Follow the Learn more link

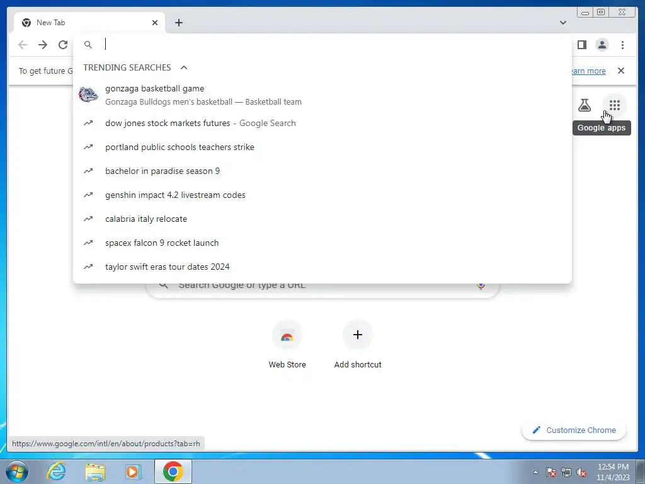[588, 71]
